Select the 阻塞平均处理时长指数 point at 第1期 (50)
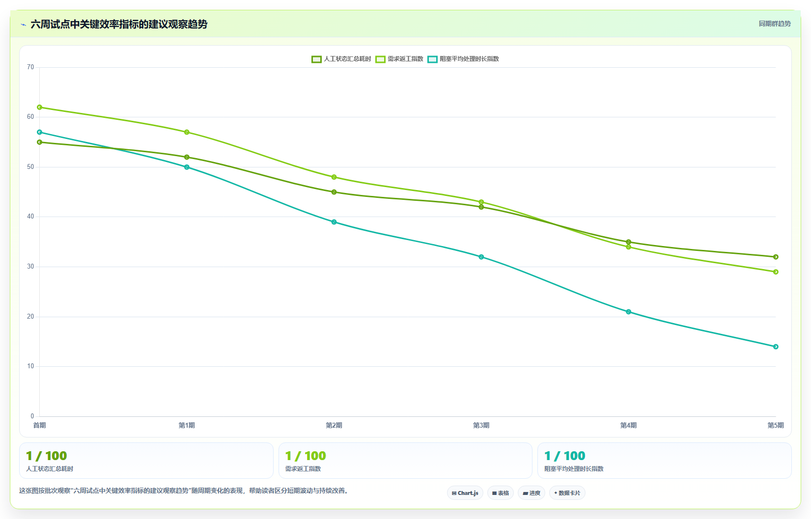Image resolution: width=811 pixels, height=519 pixels. click(187, 167)
